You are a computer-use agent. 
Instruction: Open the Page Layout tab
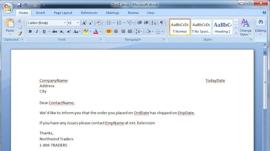[63, 13]
